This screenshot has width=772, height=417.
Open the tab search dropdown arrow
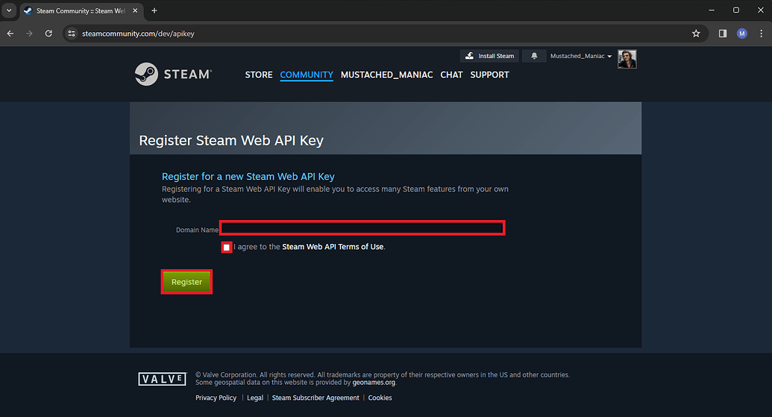coord(9,10)
